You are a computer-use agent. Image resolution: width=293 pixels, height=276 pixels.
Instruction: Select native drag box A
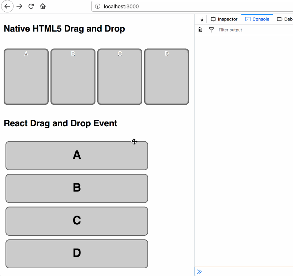26,77
